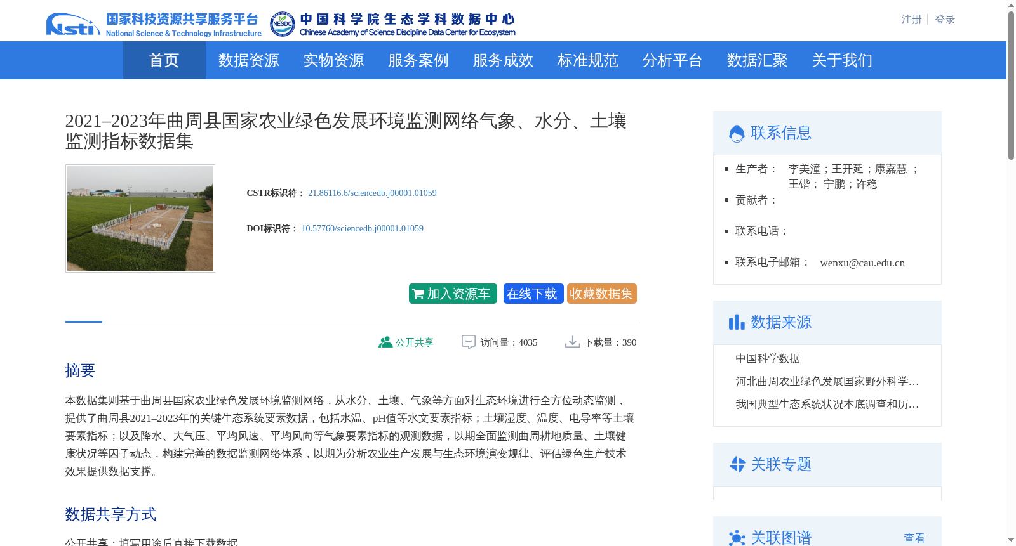1016x546 pixels.
Task: Open the 实物资源 menu
Action: pos(333,60)
